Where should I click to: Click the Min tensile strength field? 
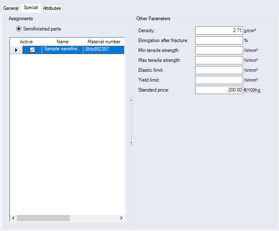[x=219, y=50]
